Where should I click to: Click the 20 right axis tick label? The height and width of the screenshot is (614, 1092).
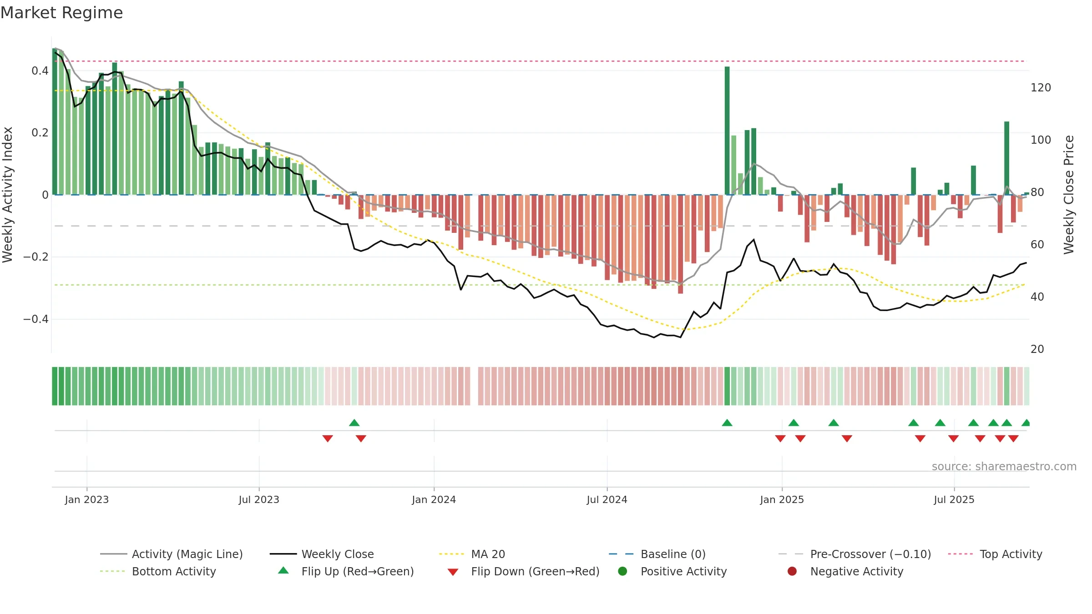point(1037,349)
